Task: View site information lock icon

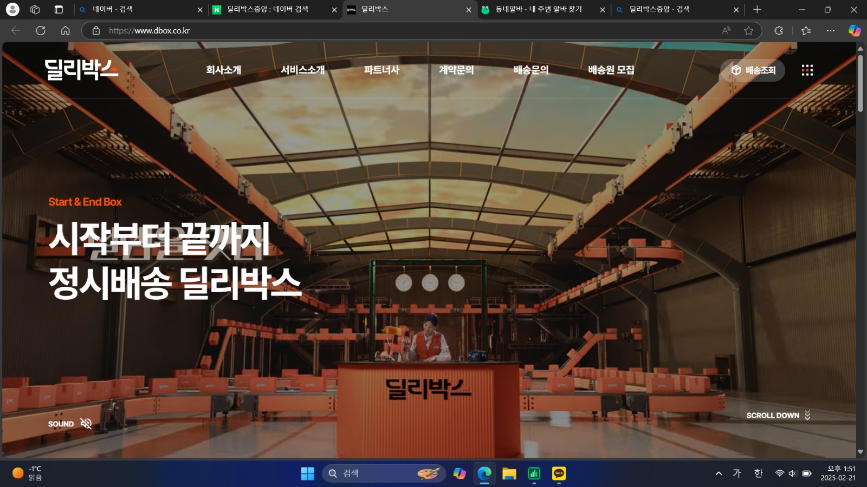Action: click(x=96, y=30)
